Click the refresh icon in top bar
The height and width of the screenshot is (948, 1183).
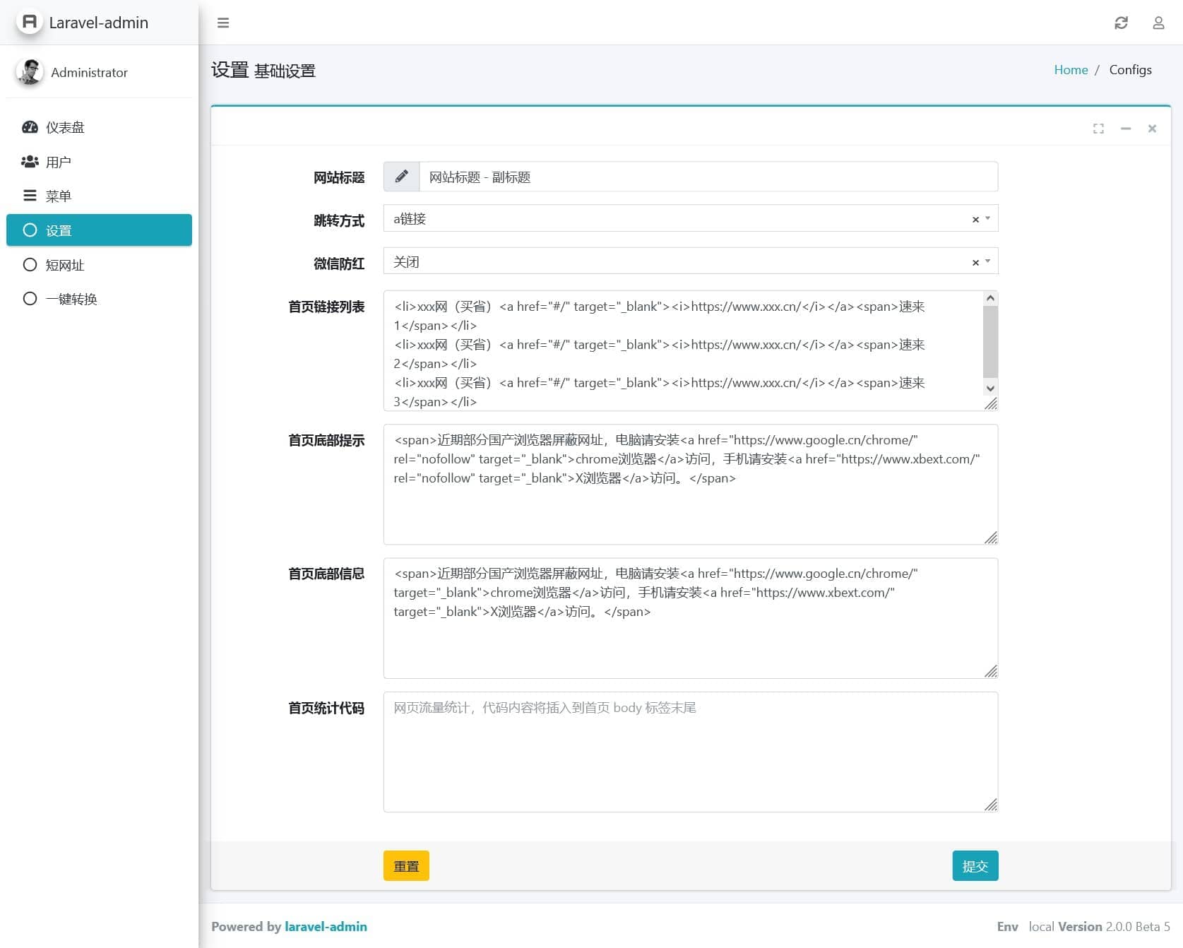point(1121,23)
